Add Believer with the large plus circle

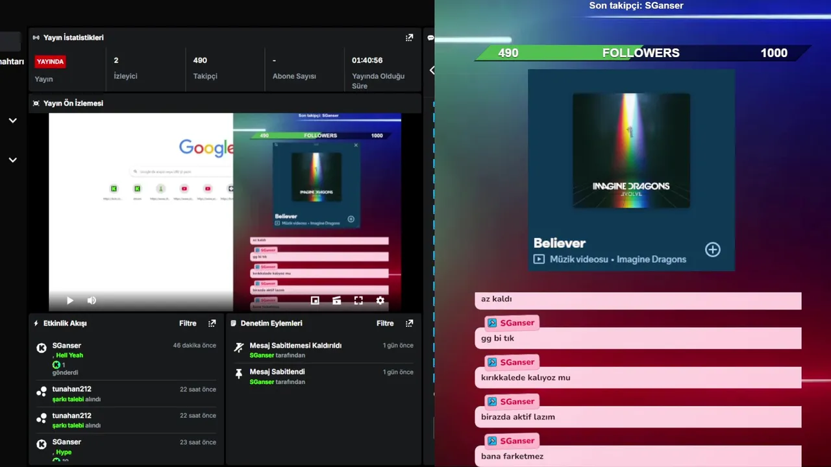713,250
